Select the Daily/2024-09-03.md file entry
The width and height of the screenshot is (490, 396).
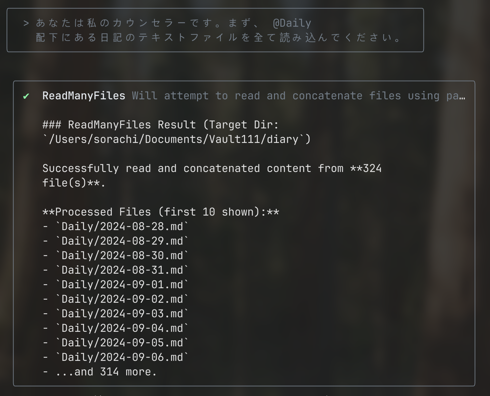pyautogui.click(x=122, y=314)
